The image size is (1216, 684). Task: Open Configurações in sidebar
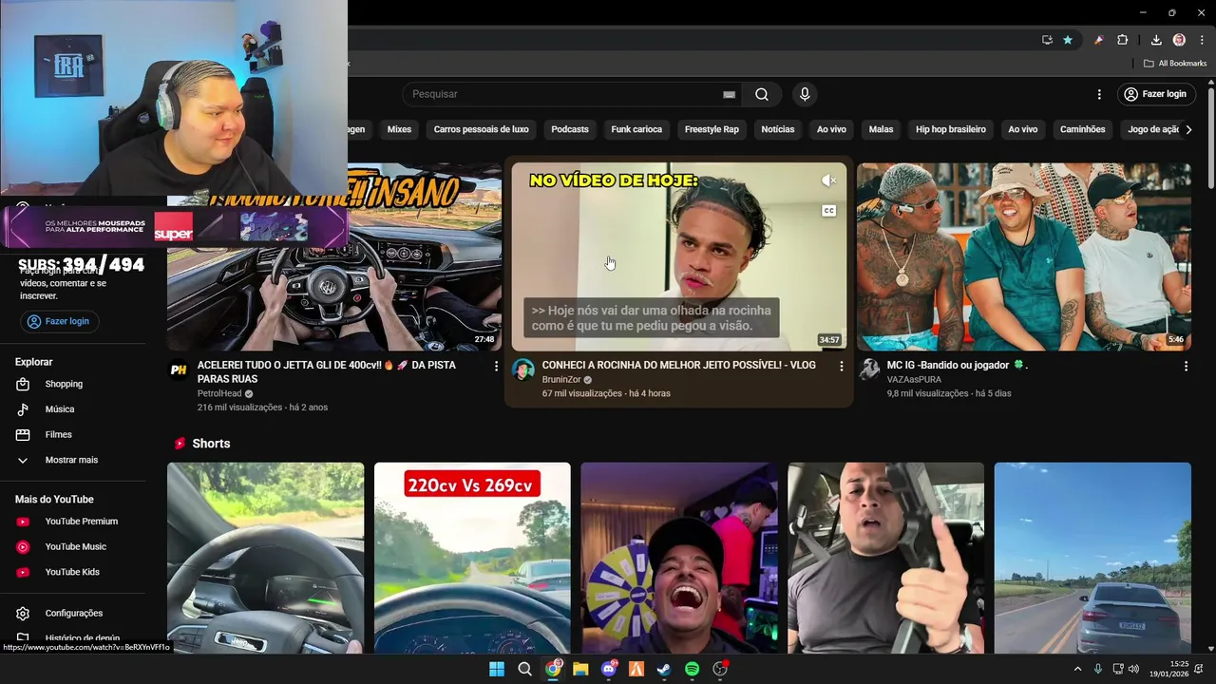tap(74, 614)
